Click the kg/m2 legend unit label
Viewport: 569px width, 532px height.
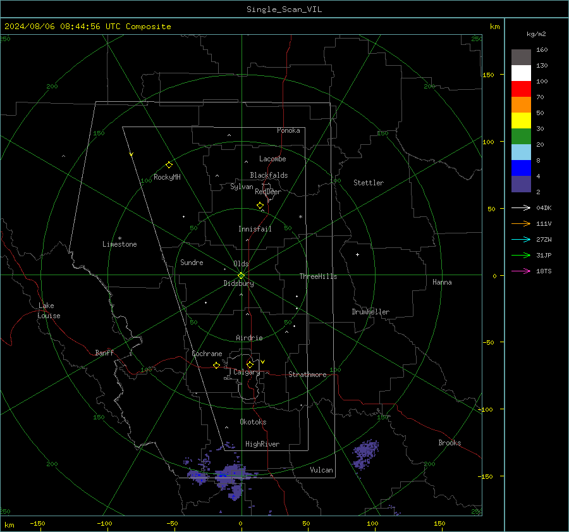[x=536, y=34]
